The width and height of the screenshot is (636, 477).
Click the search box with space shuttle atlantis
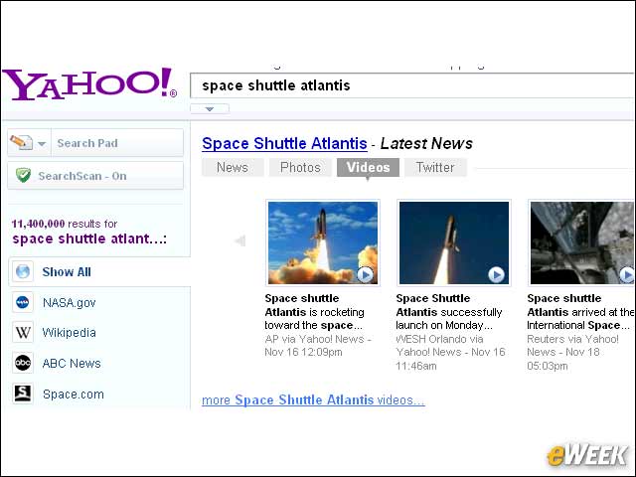[411, 85]
